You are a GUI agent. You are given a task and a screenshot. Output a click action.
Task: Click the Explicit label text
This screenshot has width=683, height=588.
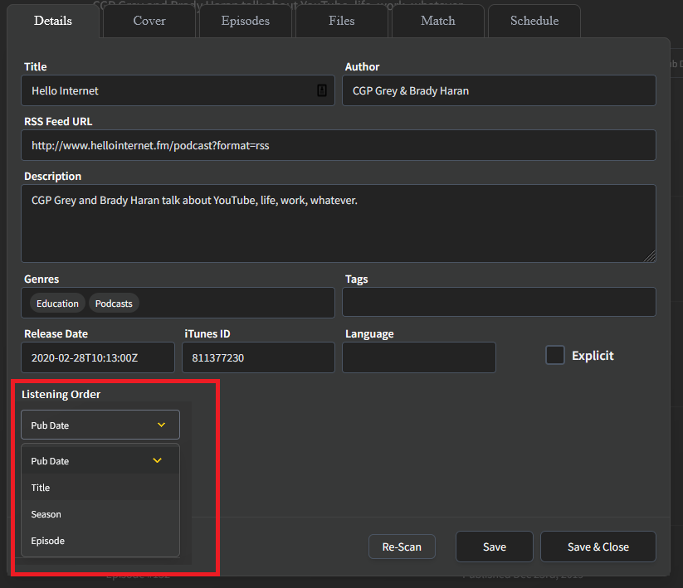point(593,356)
